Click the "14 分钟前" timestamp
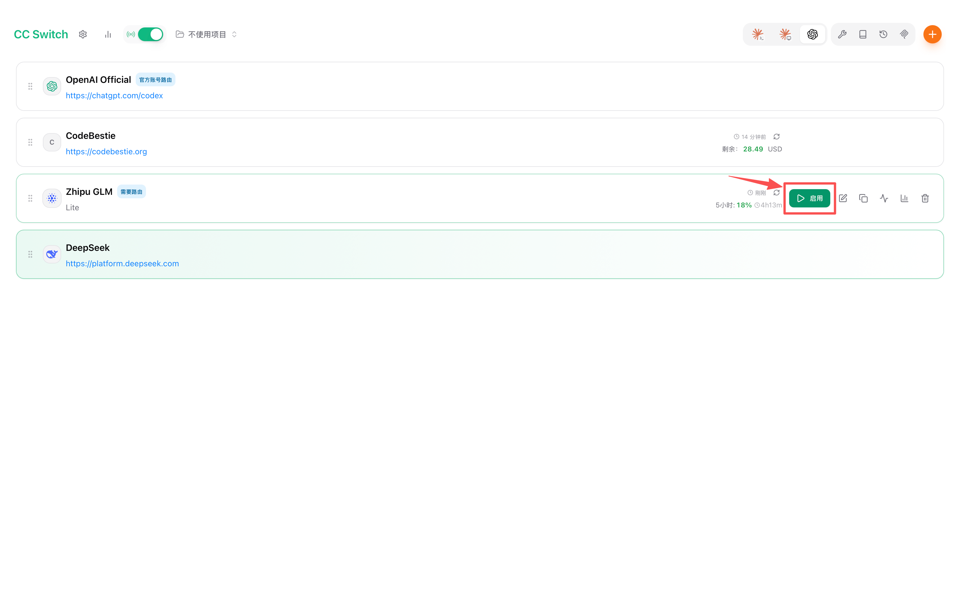Viewport: 960px width, 600px height. (x=753, y=137)
